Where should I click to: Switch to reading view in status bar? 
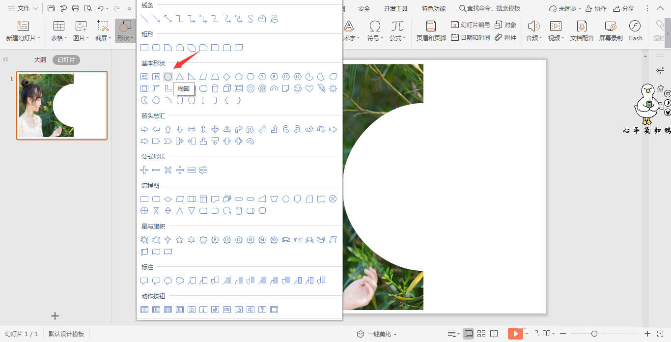[494, 334]
